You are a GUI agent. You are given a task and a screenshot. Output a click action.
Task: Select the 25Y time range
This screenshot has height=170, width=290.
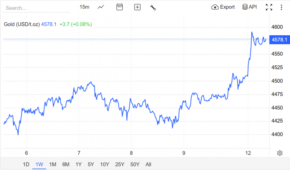(120, 164)
